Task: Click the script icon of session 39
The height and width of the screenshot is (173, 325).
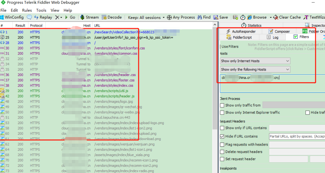Action: [x=3, y=91]
